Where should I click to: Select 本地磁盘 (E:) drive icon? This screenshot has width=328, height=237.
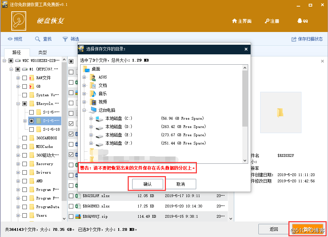coord(99,136)
